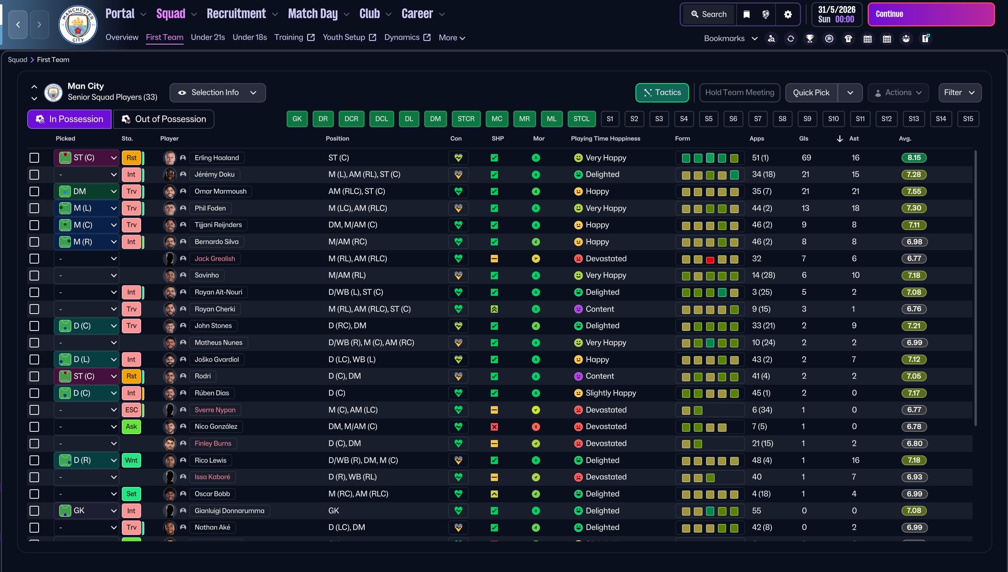1008x572 pixels.
Task: Open the player search scouting shortcut icon
Action: coord(771,39)
